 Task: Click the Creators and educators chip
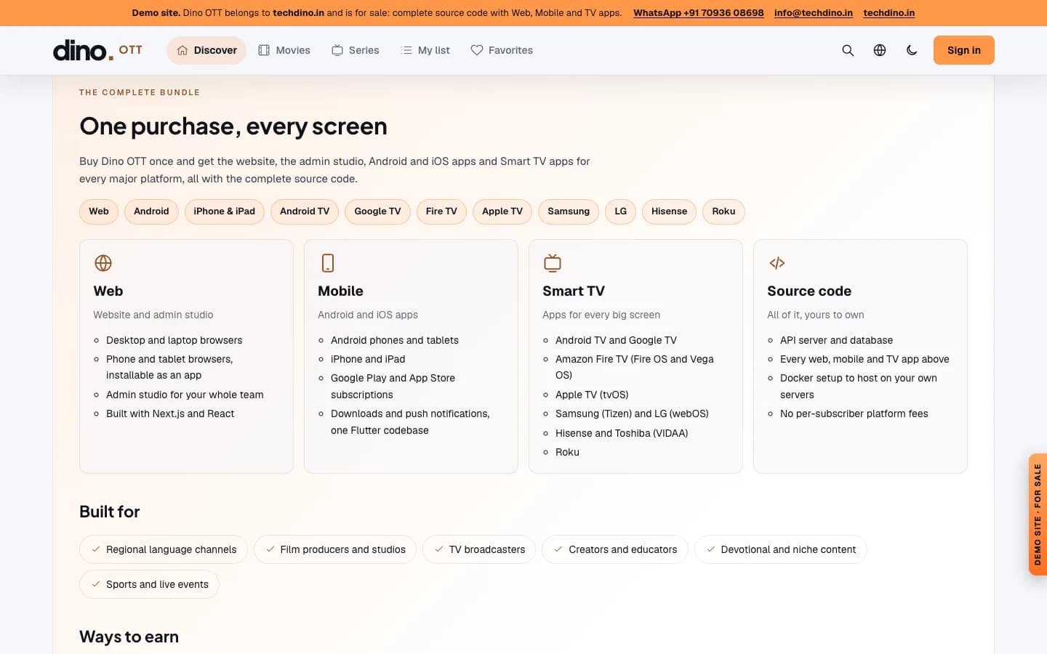tap(615, 549)
